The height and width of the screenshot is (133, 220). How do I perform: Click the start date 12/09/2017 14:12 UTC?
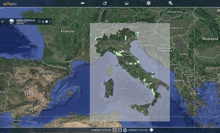(101, 130)
